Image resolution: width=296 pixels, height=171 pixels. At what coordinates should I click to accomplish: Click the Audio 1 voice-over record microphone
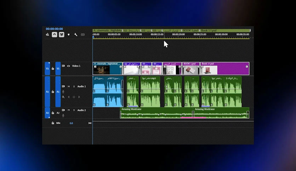click(x=63, y=92)
